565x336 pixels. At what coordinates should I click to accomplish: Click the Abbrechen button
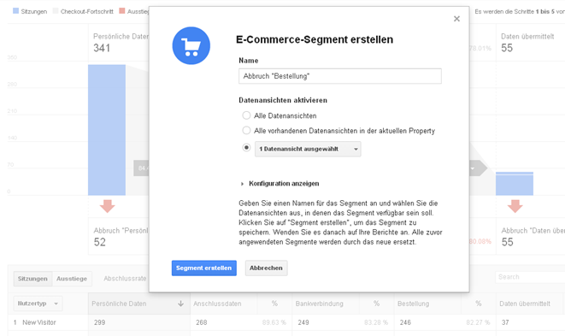tap(267, 268)
